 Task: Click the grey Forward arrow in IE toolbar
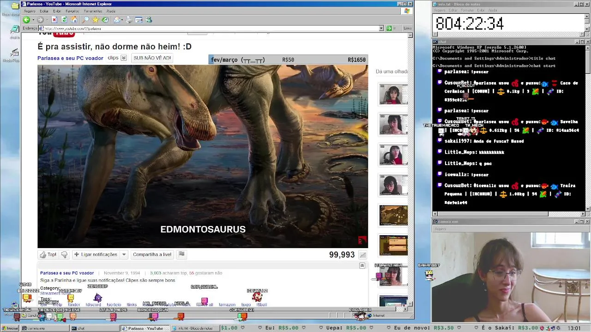click(x=40, y=20)
